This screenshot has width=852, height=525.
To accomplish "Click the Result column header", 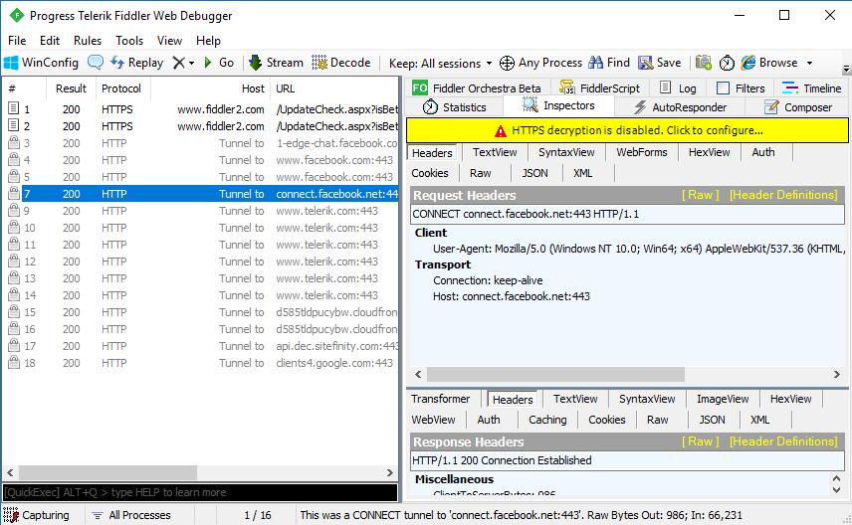I will click(x=71, y=88).
